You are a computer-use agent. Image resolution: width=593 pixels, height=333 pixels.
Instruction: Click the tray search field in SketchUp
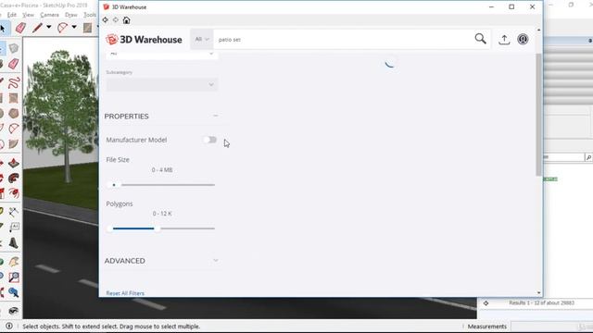pyautogui.click(x=563, y=157)
